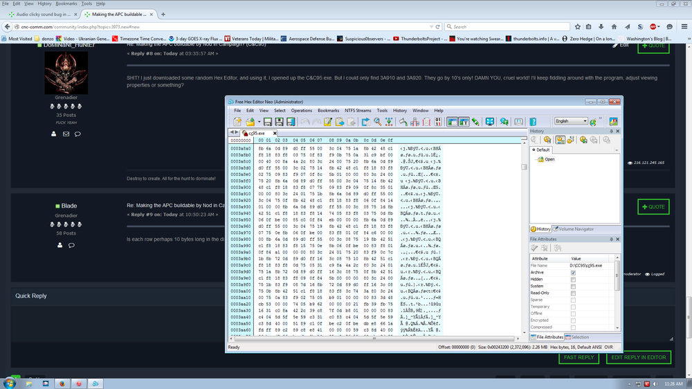Toggle the System attribute checkbox
The height and width of the screenshot is (389, 692).
(x=573, y=287)
